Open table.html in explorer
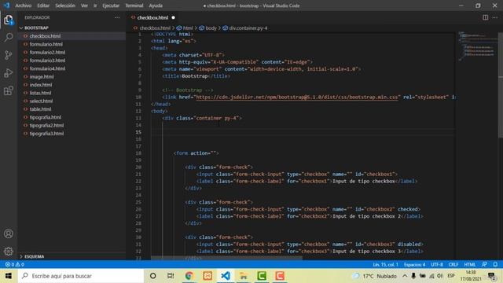 (x=40, y=109)
